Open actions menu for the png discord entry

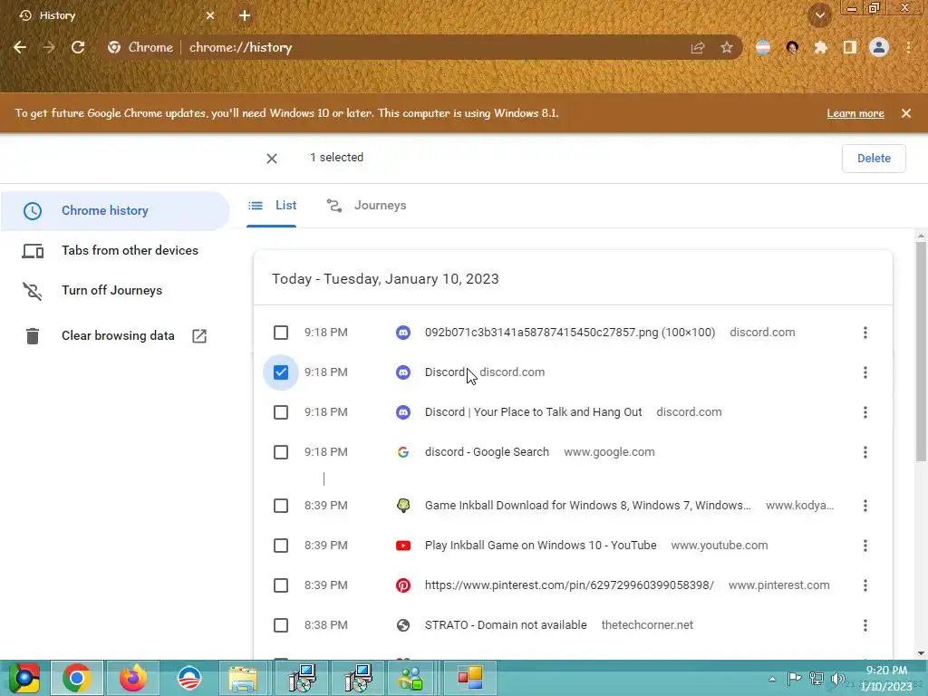(865, 333)
